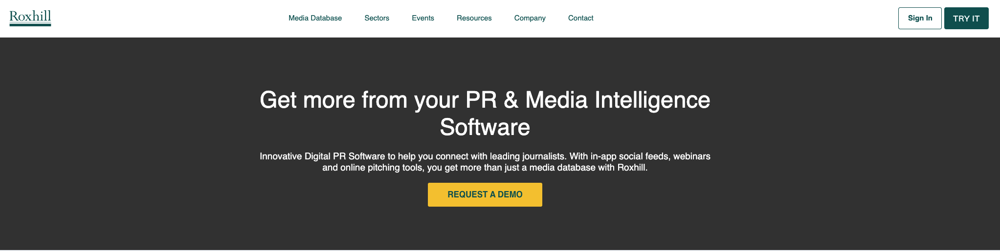1000x251 pixels.
Task: Expand the Company menu
Action: (530, 18)
